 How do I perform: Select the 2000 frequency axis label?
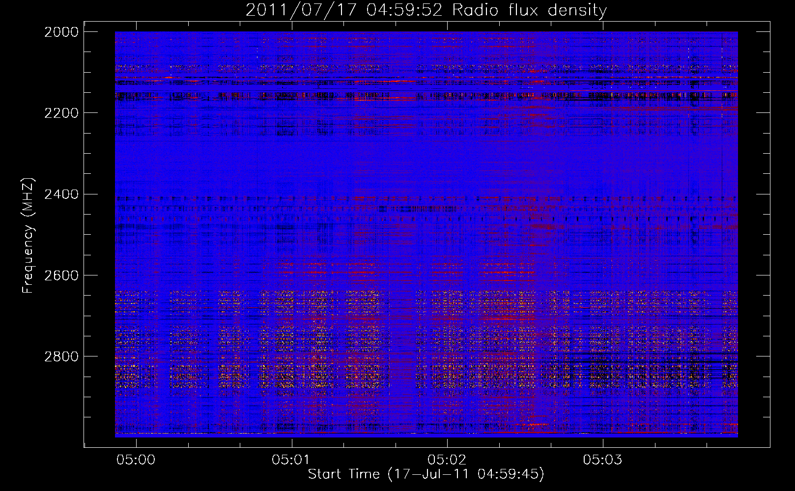[x=61, y=32]
